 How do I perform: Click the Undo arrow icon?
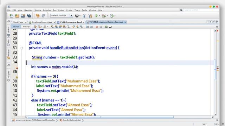38,16
